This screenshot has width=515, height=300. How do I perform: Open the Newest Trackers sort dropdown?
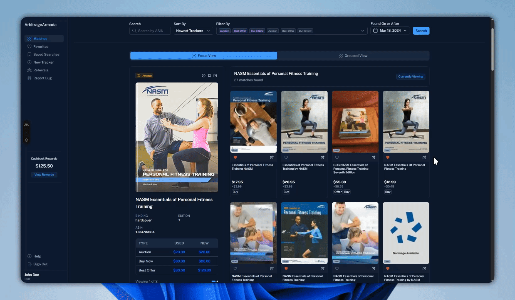193,31
